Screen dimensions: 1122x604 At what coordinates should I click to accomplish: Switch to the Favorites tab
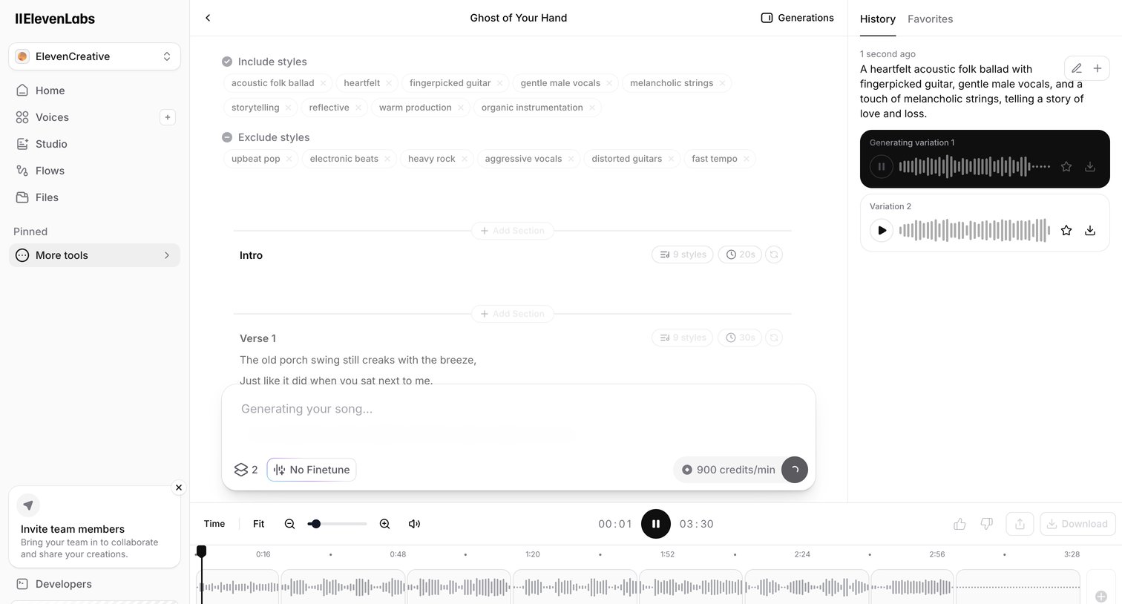(930, 19)
